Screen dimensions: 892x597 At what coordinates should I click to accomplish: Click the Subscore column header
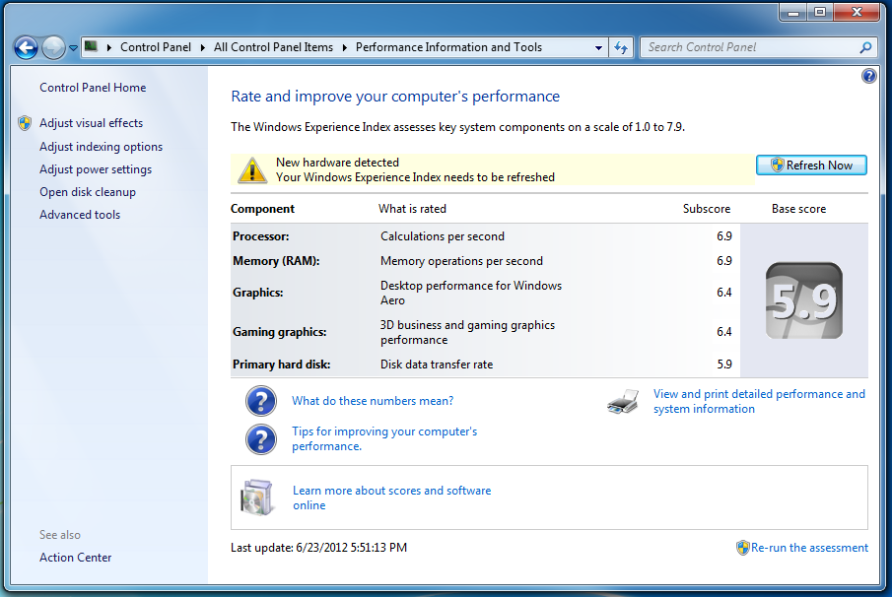tap(707, 209)
